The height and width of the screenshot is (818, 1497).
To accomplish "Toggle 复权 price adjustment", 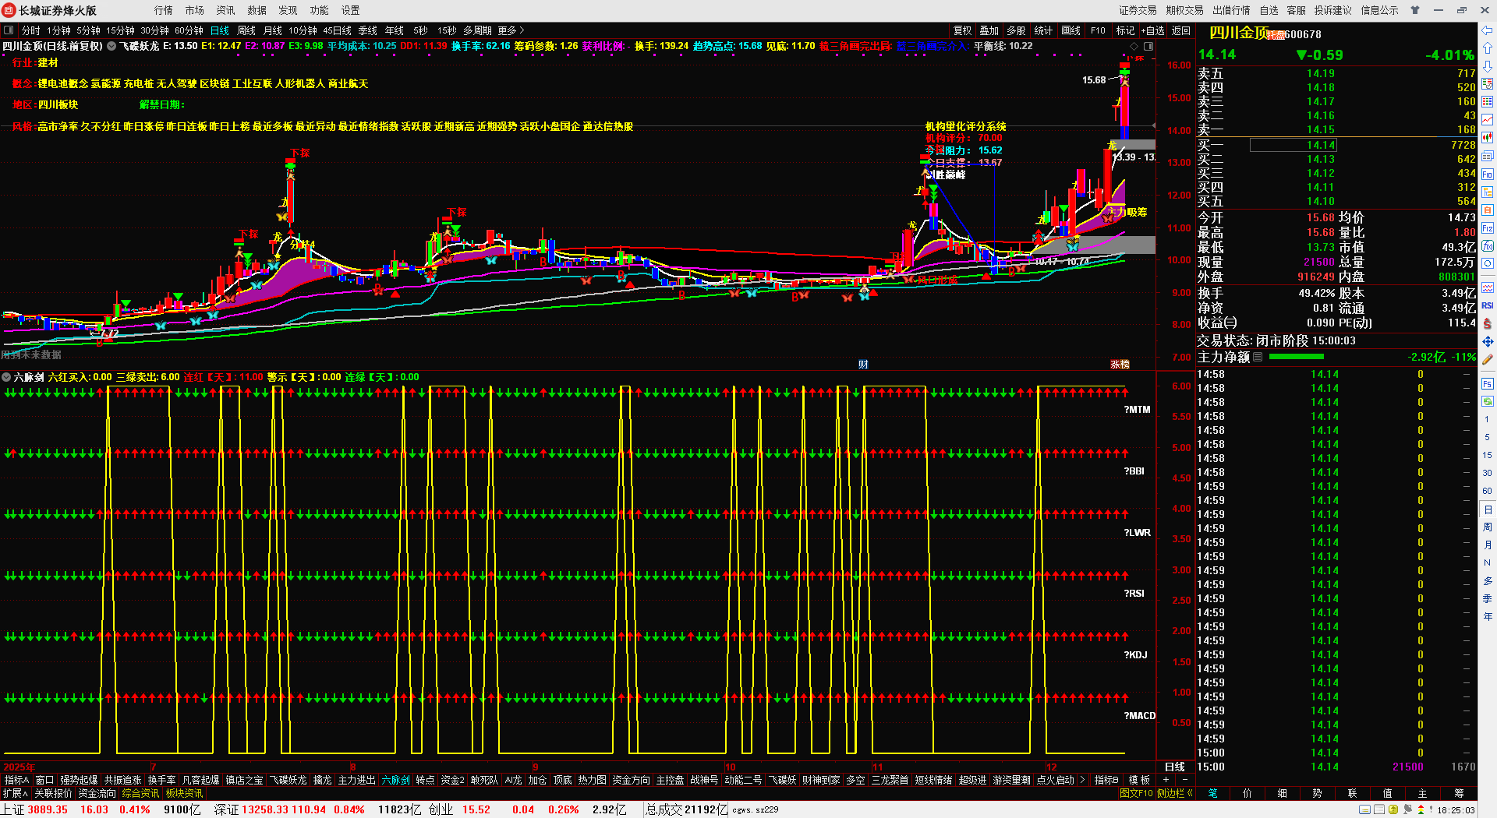I will tap(963, 30).
